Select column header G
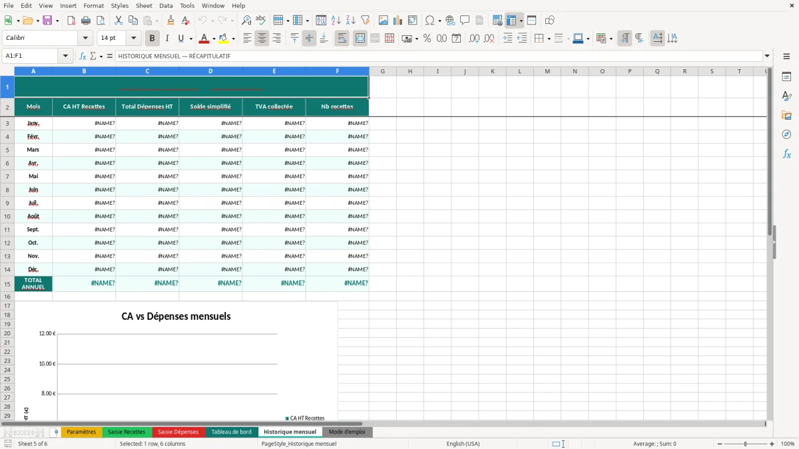 (383, 71)
